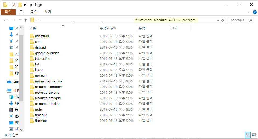
Task: Open the Videos filmstrip item in sidebar
Action: click(x=14, y=109)
